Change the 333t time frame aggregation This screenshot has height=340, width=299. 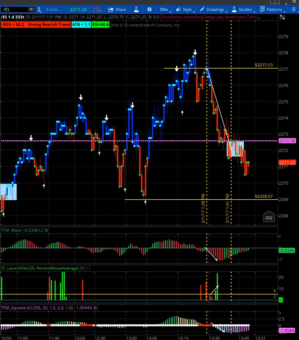tap(164, 9)
